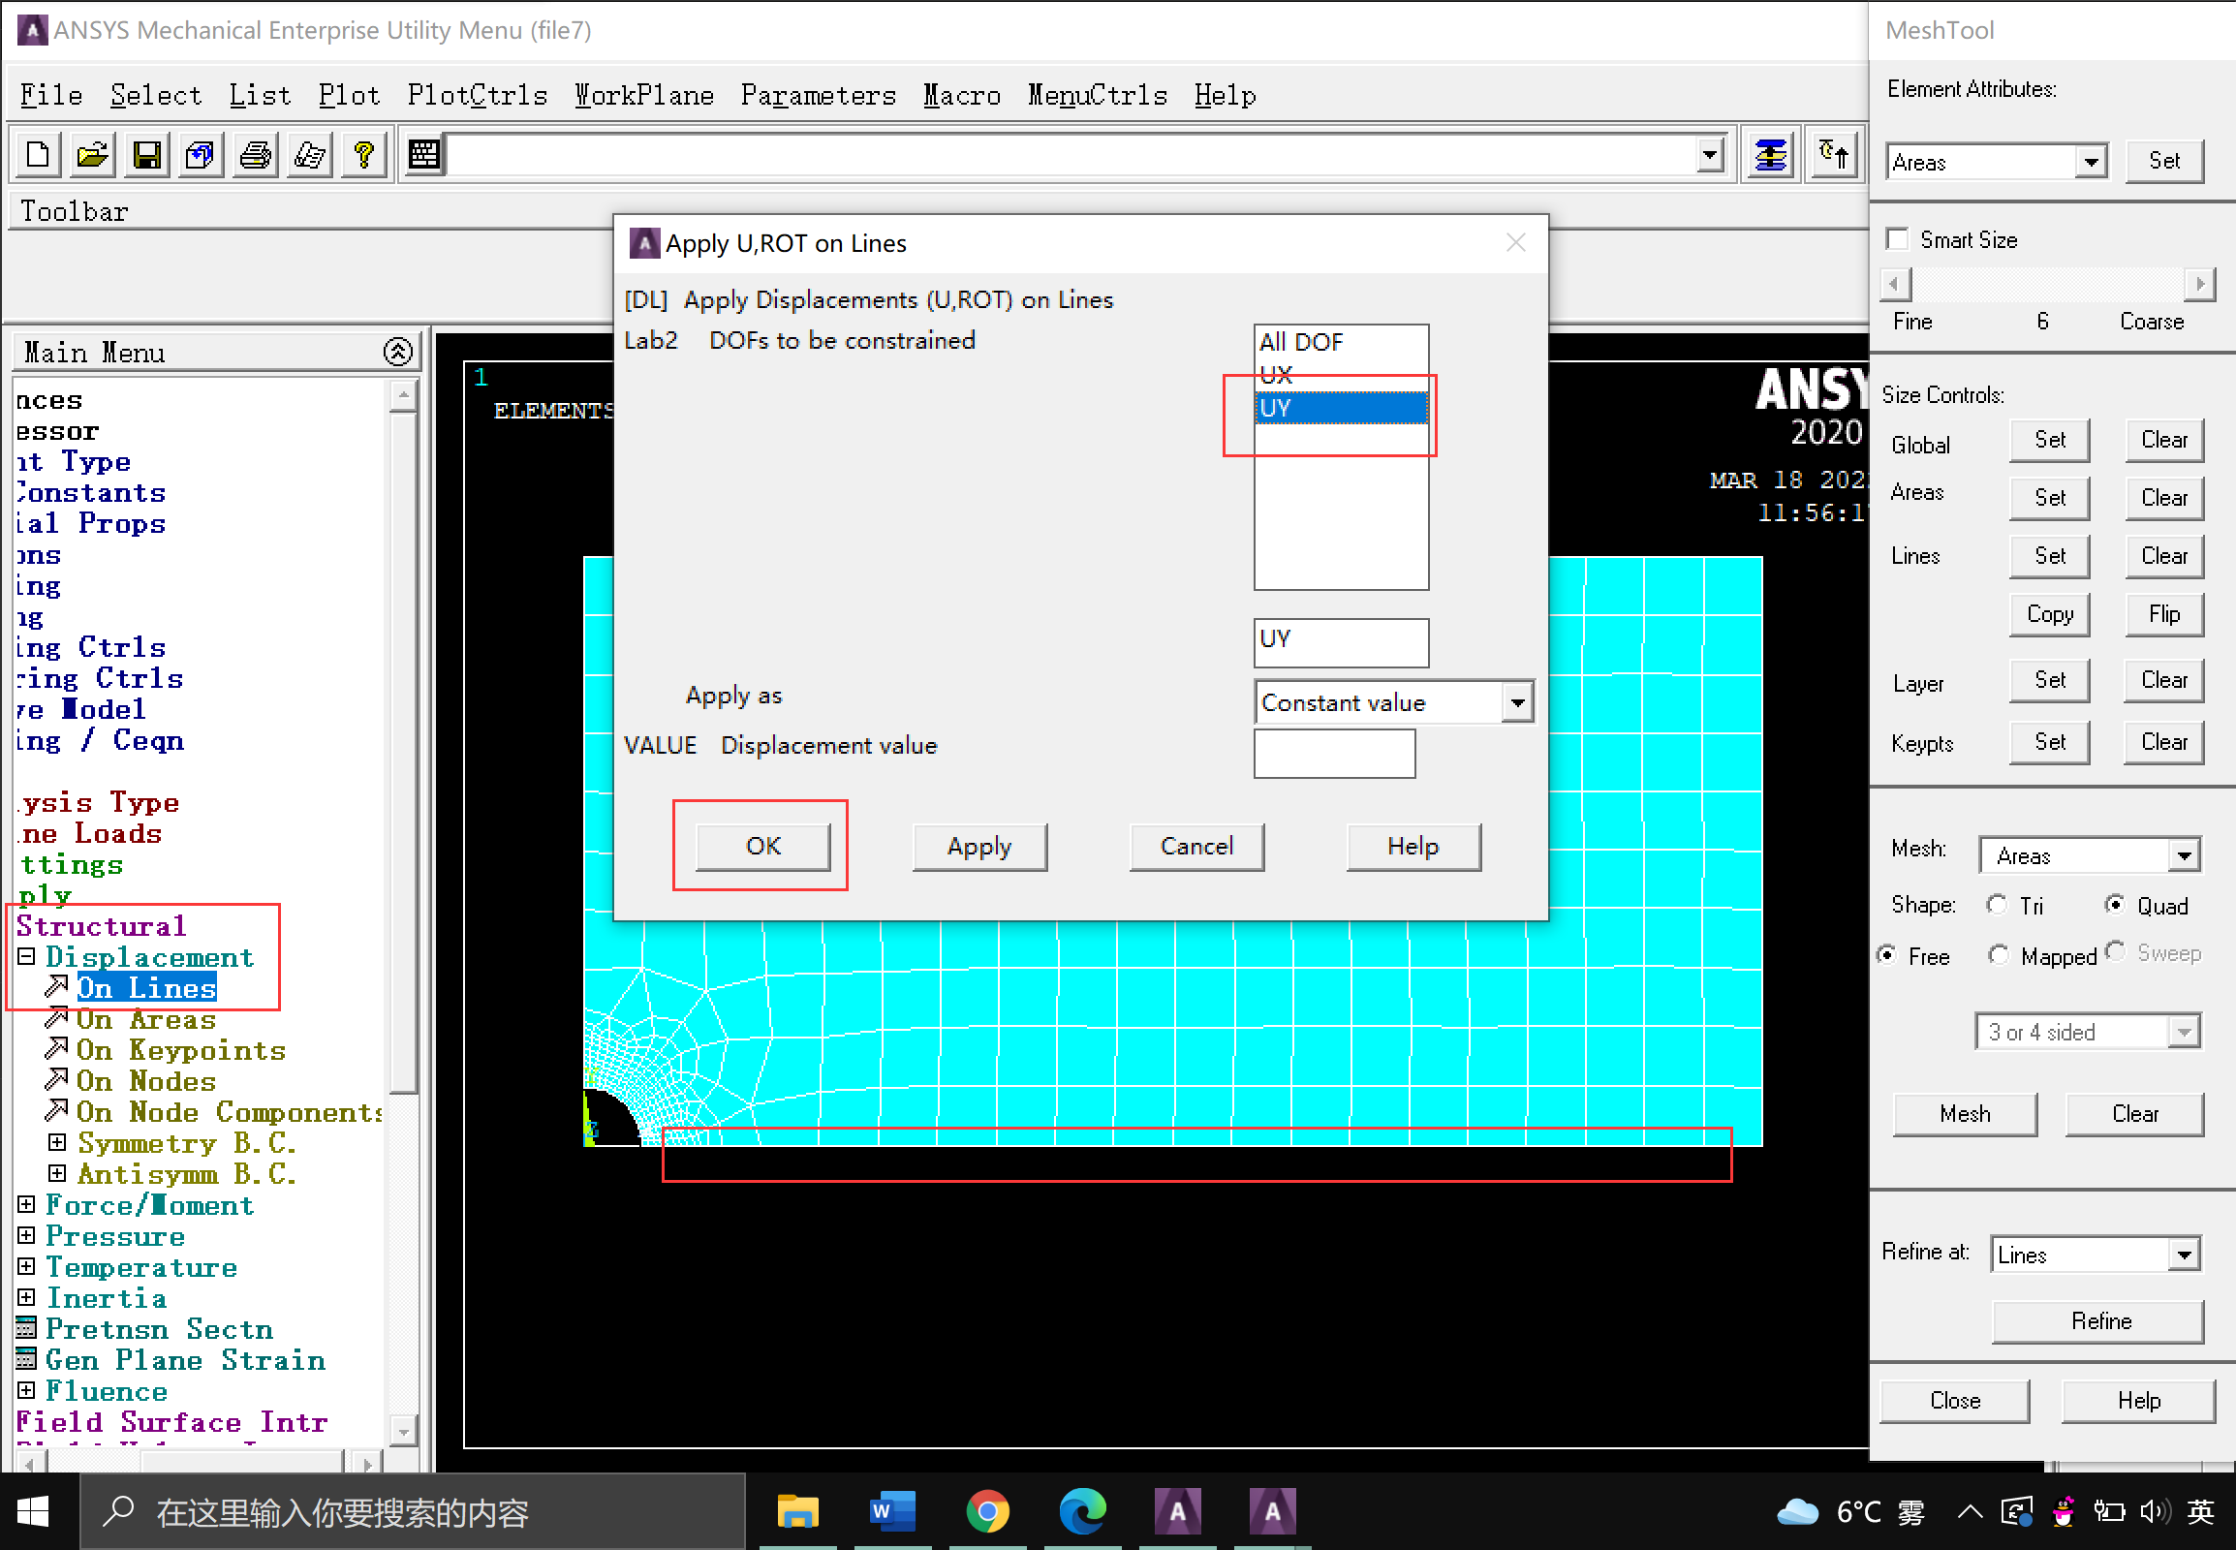The image size is (2236, 1550).
Task: Open the Constant value dropdown
Action: coord(1516,702)
